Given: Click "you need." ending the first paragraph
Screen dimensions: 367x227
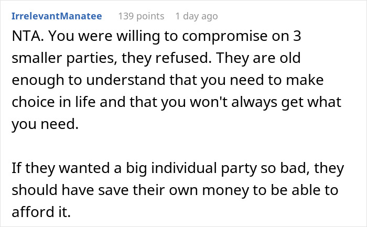Looking at the screenshot, I should point(45,124).
